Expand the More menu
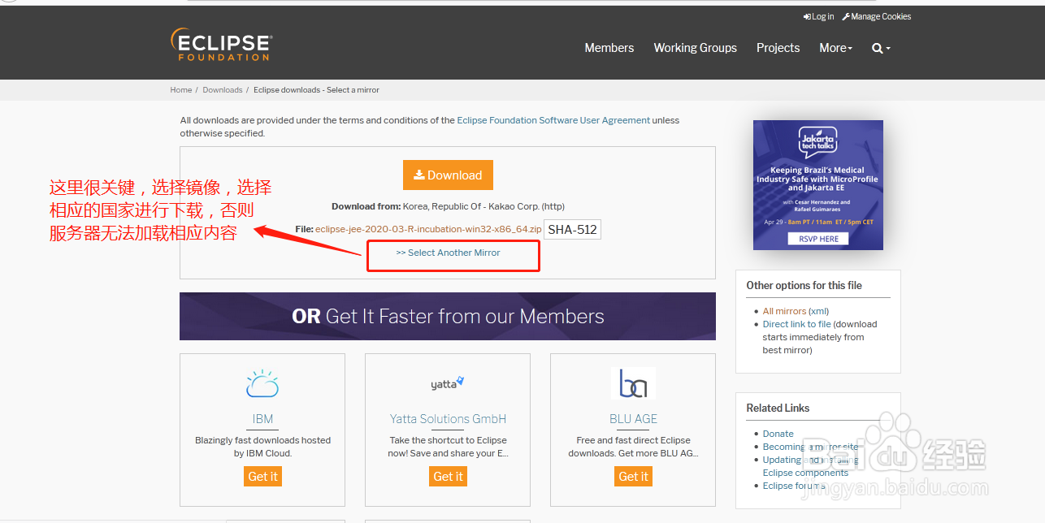This screenshot has width=1045, height=523. pos(835,48)
